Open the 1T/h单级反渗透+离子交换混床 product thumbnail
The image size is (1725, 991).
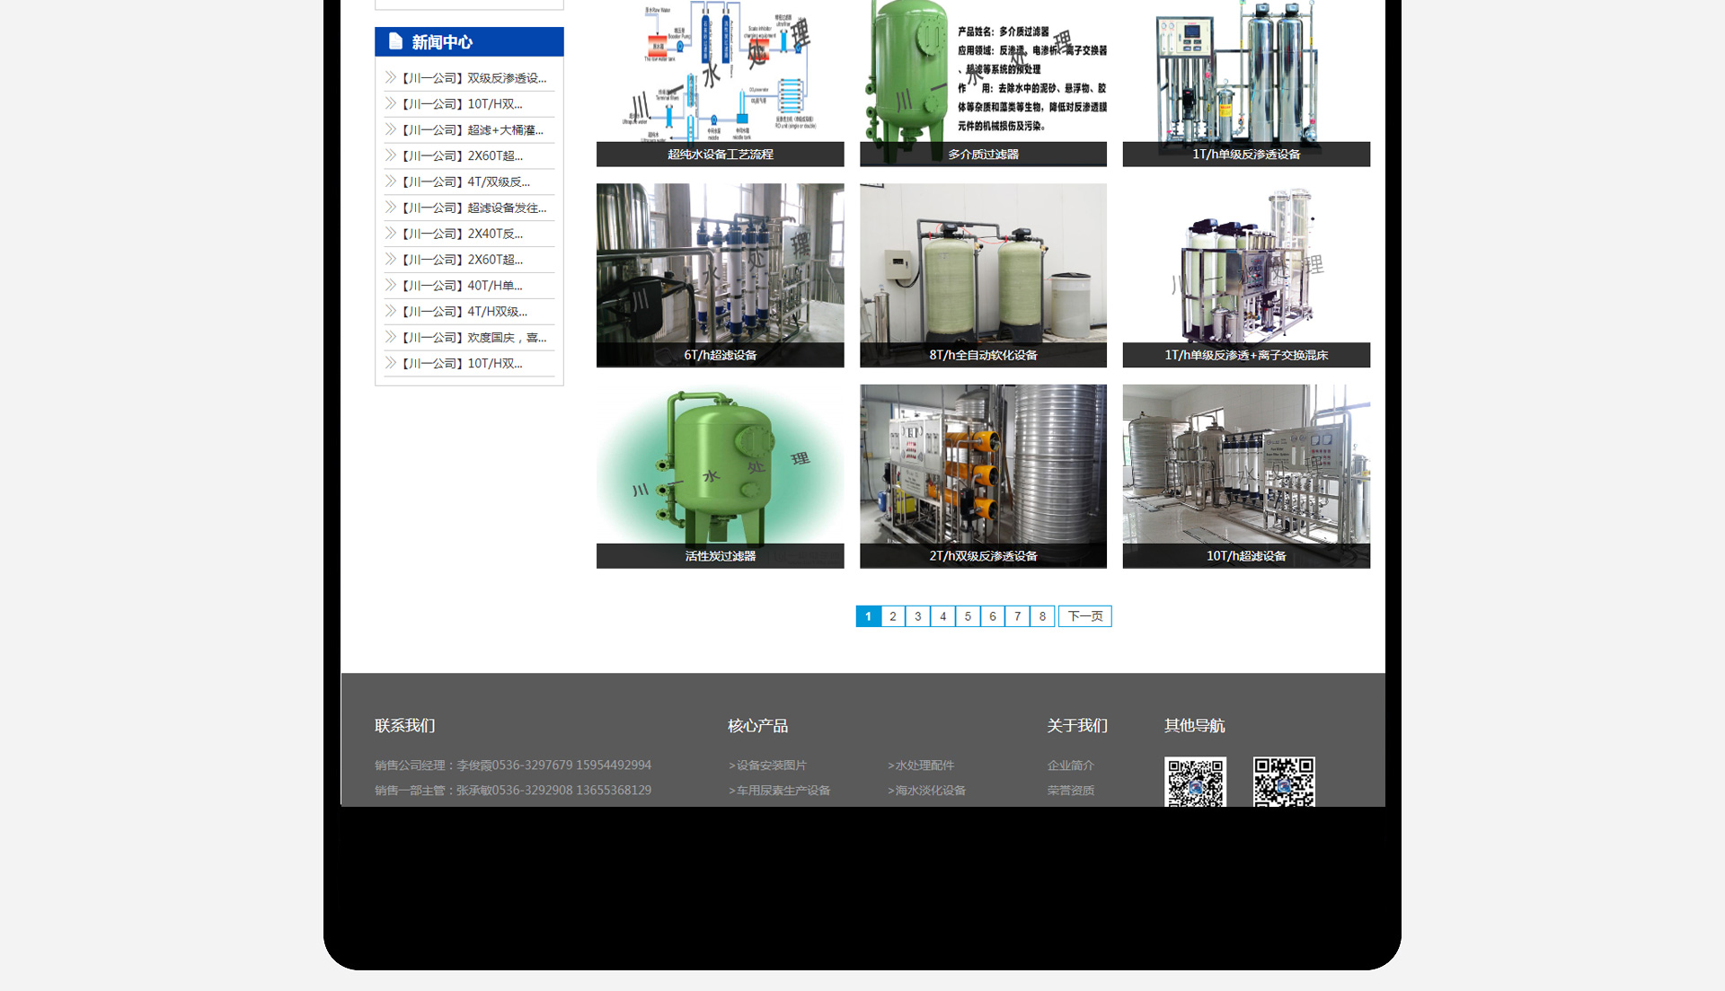tap(1246, 275)
